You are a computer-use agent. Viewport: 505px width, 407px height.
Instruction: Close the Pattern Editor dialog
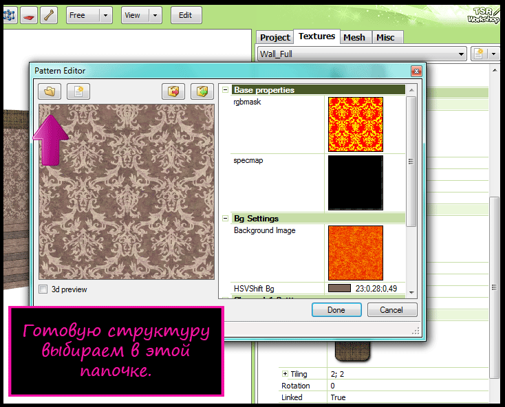click(x=416, y=71)
